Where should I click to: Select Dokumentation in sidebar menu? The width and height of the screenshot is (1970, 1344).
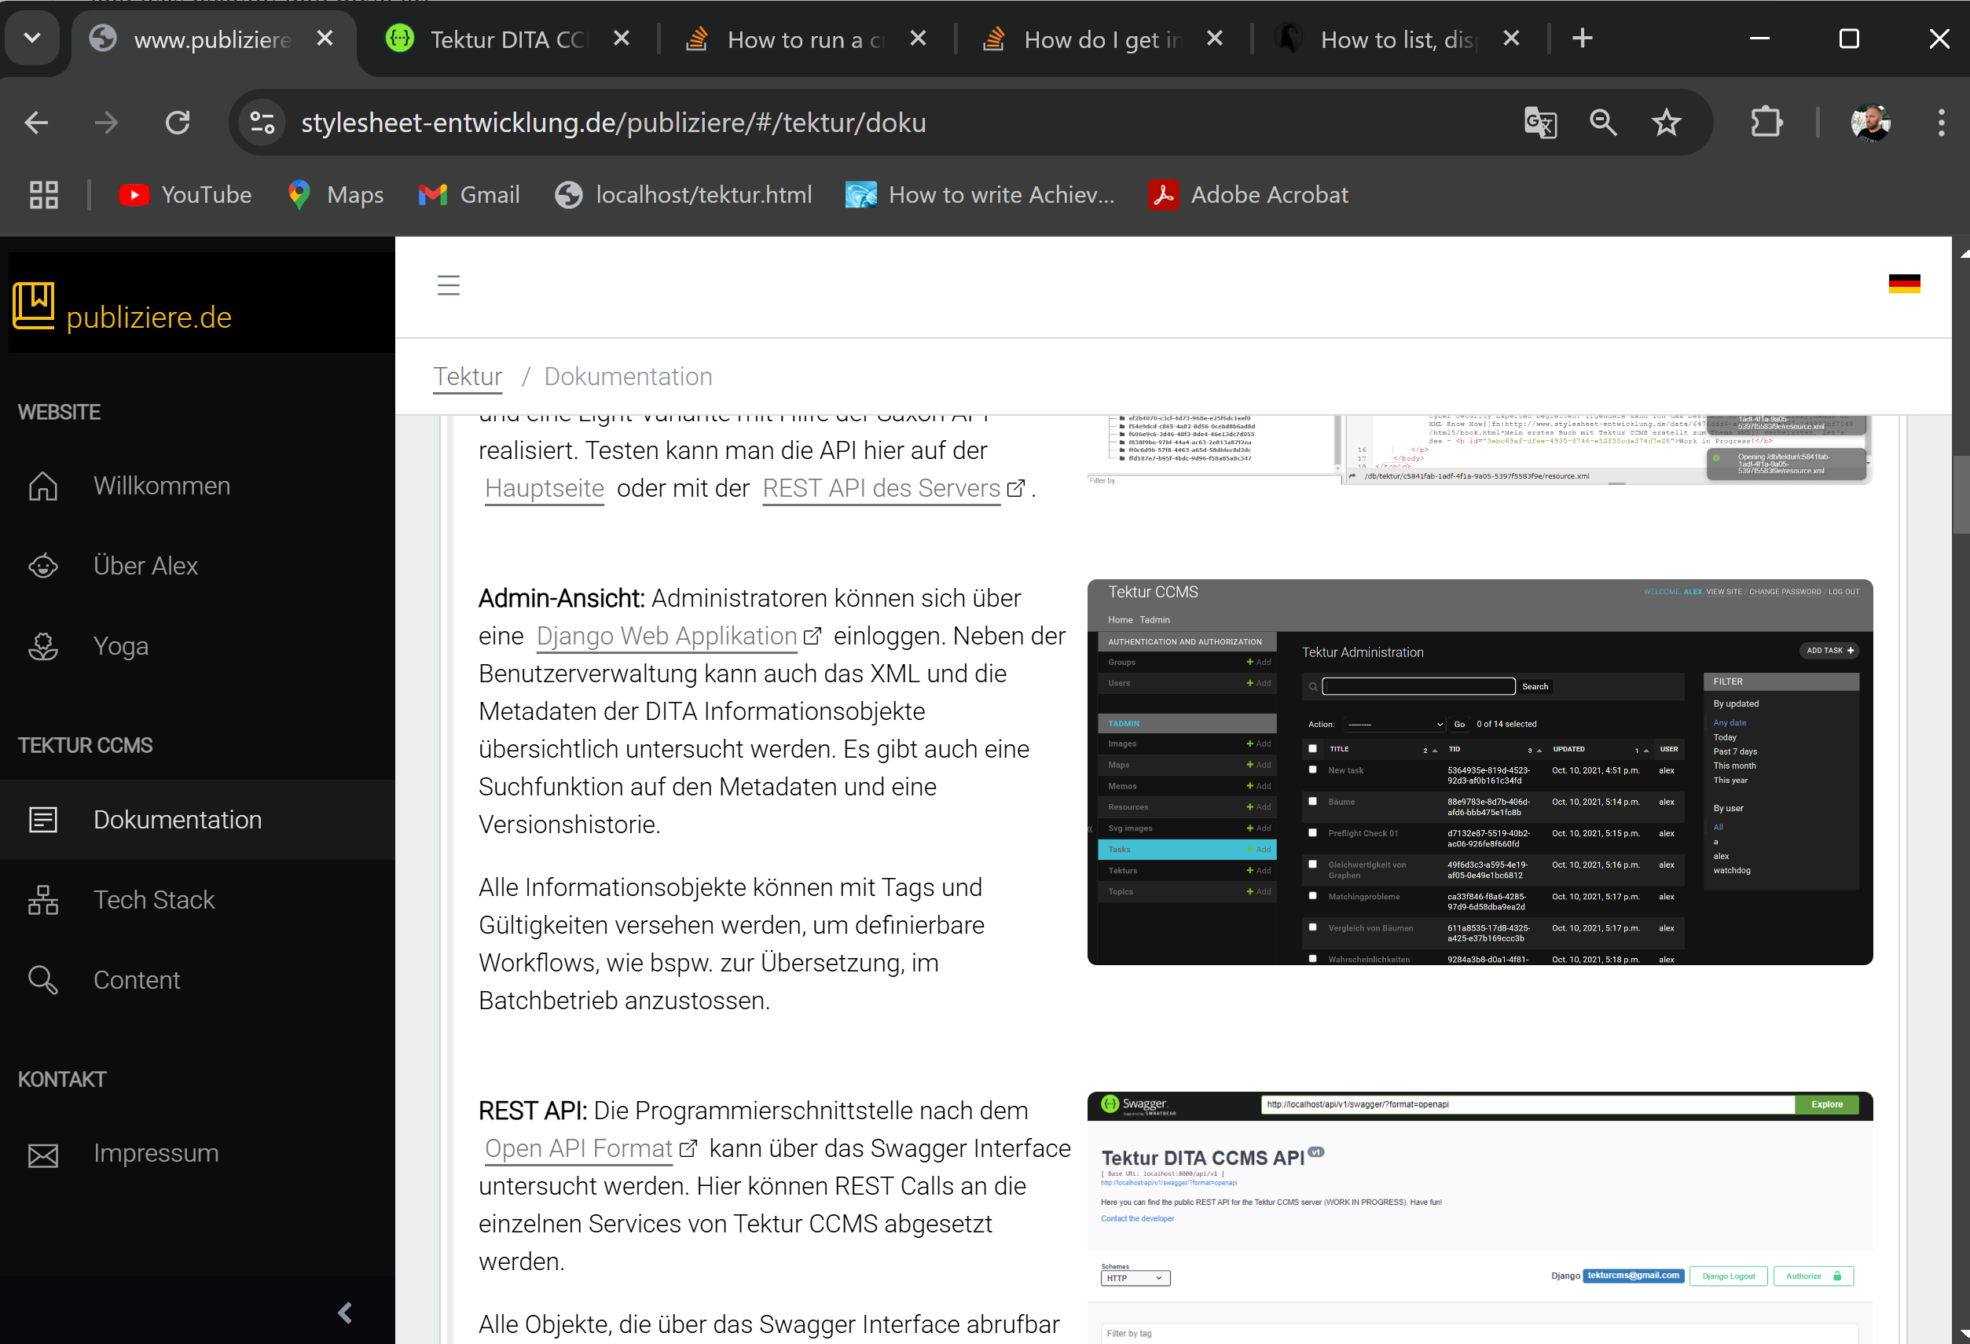click(177, 820)
